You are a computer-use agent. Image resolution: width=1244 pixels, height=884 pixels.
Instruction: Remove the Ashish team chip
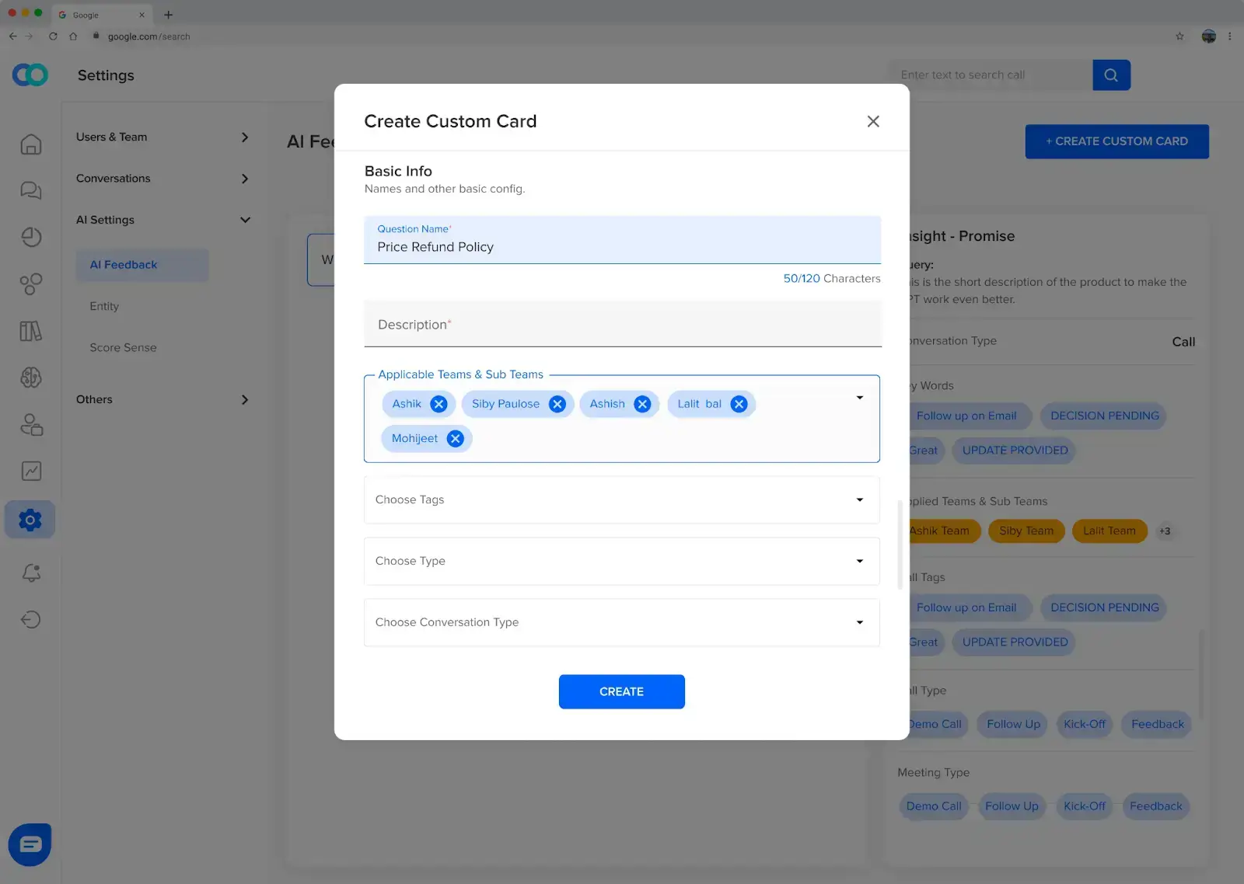(642, 404)
